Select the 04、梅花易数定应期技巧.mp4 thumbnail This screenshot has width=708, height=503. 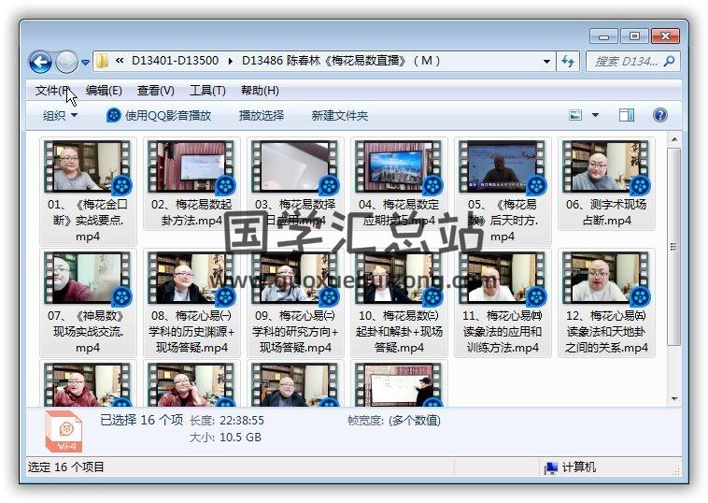point(399,166)
